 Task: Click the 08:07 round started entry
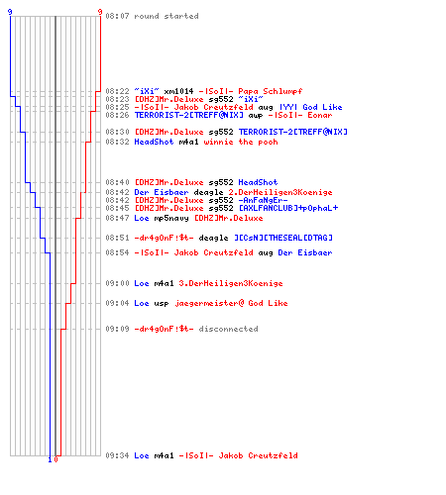(x=152, y=16)
